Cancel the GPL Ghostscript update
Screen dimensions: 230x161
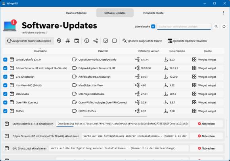pyautogui.click(x=206, y=148)
